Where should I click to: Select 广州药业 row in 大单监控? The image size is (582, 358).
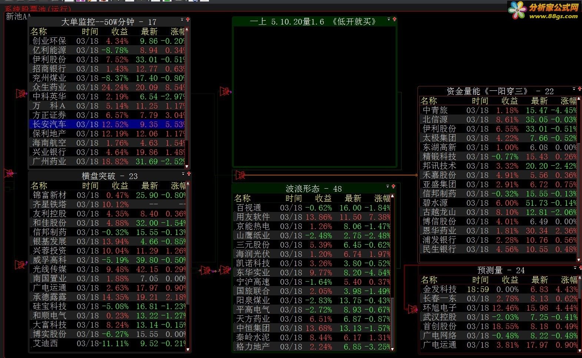107,161
